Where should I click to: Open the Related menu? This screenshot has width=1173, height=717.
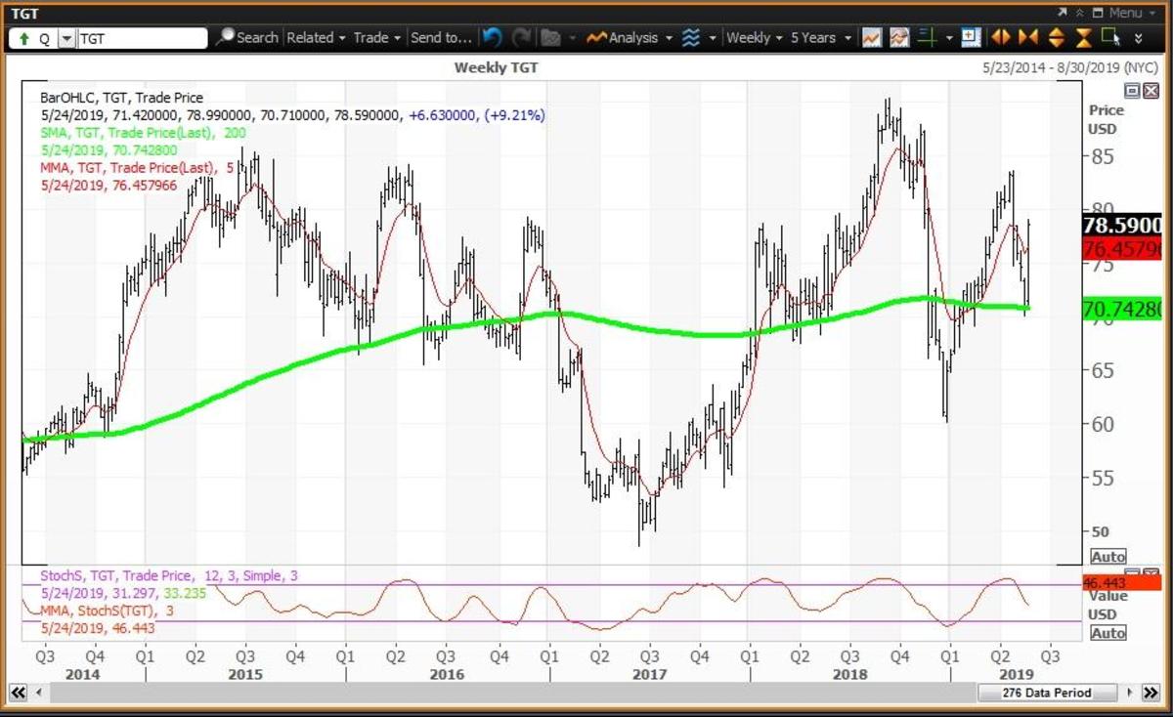pyautogui.click(x=316, y=38)
